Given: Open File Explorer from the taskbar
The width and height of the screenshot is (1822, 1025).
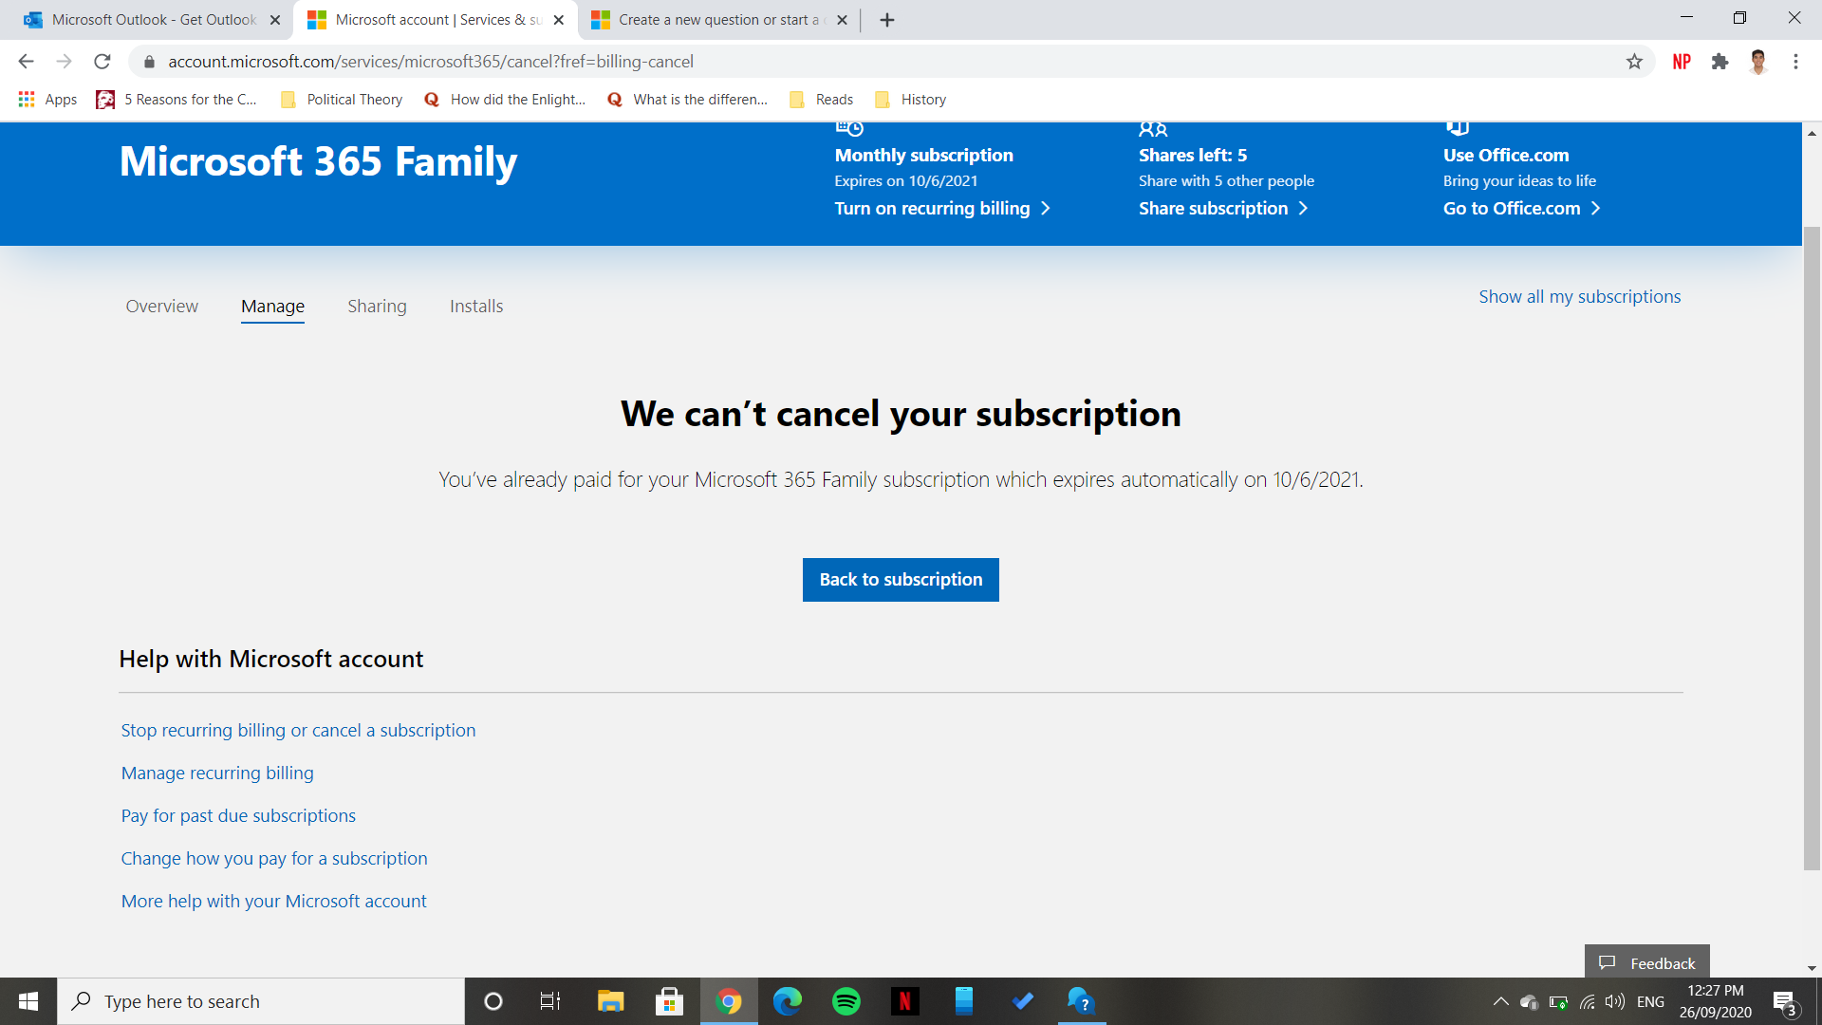Looking at the screenshot, I should (x=610, y=1001).
